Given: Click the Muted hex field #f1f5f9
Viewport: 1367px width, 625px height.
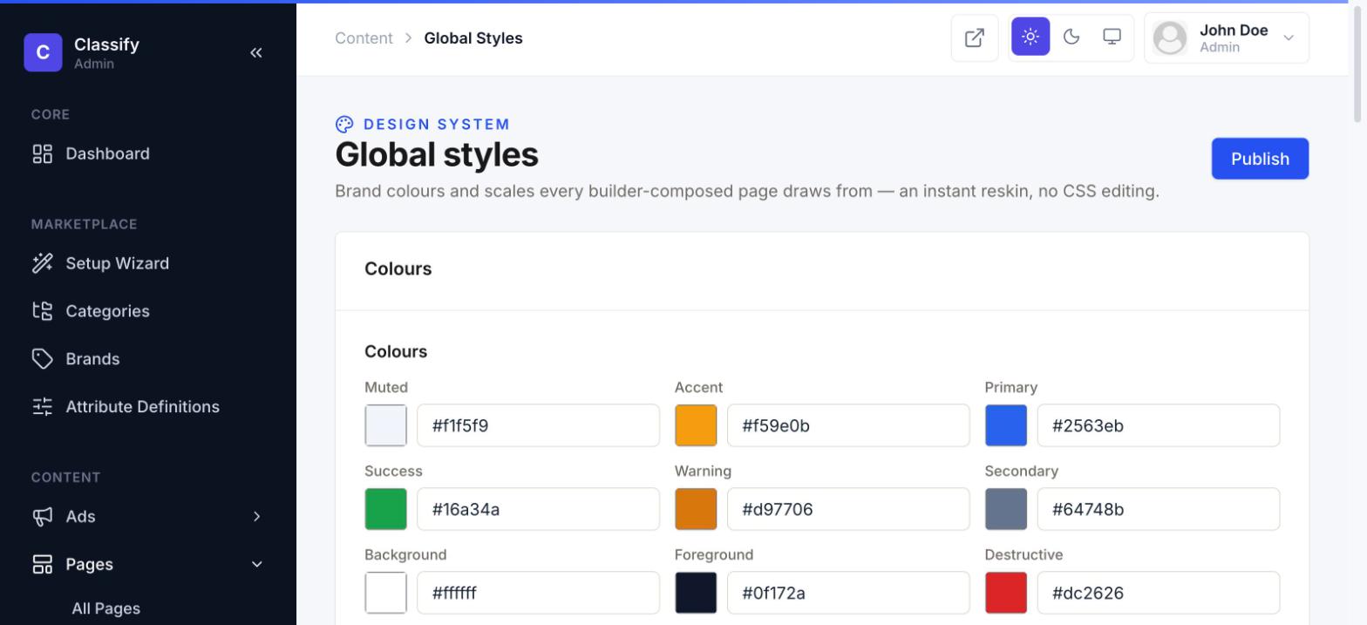Looking at the screenshot, I should (538, 425).
